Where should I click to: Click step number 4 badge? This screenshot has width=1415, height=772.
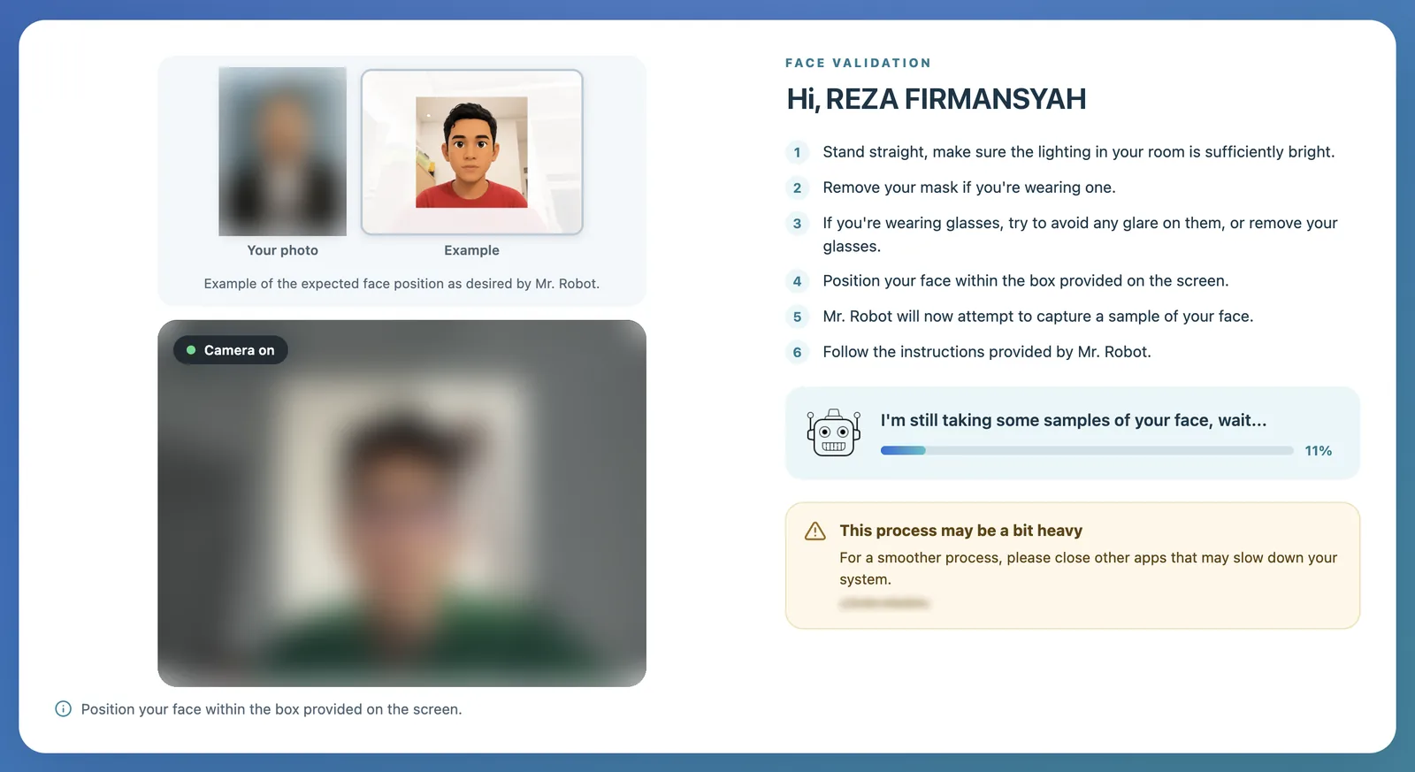pyautogui.click(x=797, y=281)
